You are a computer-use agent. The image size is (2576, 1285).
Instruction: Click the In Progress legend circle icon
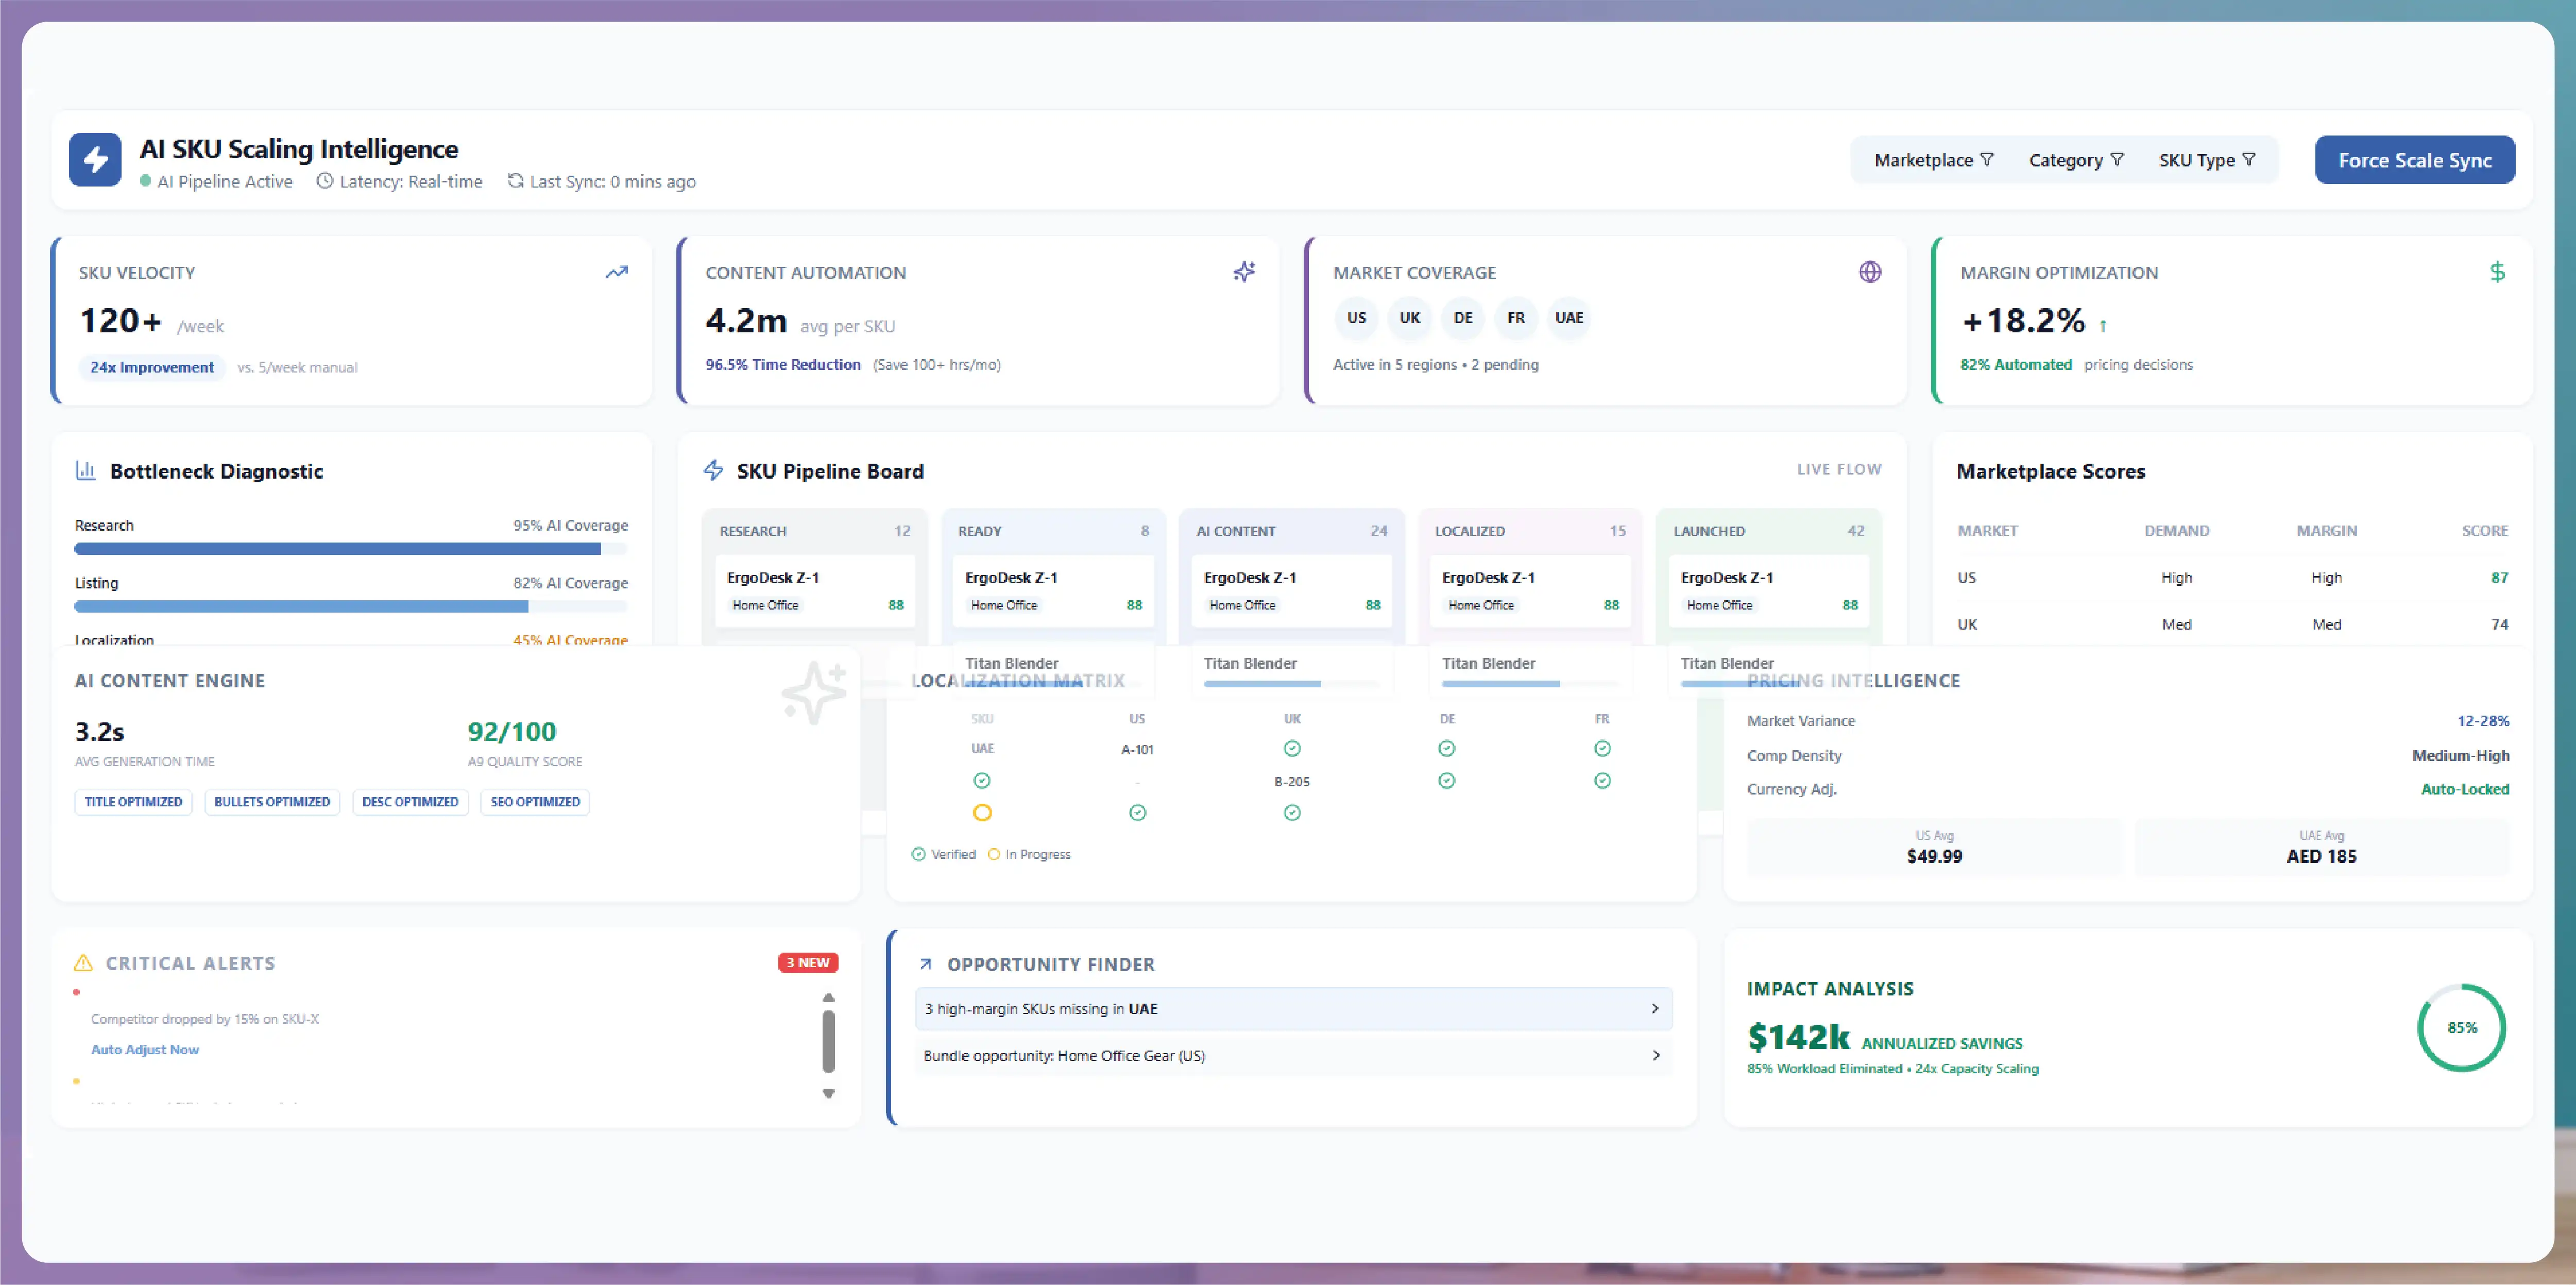coord(994,854)
